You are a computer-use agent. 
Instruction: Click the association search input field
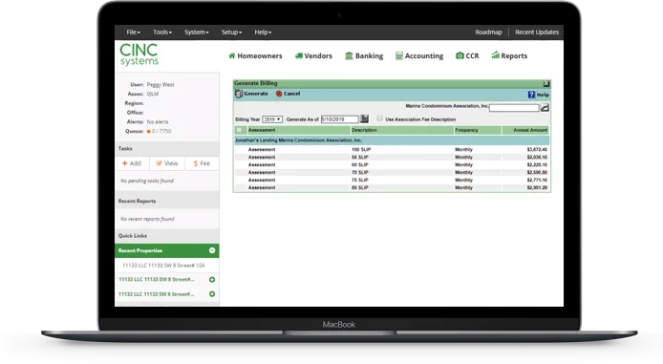point(514,108)
